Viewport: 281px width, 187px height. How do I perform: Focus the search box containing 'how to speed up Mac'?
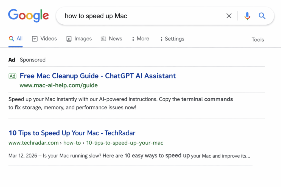tap(143, 16)
